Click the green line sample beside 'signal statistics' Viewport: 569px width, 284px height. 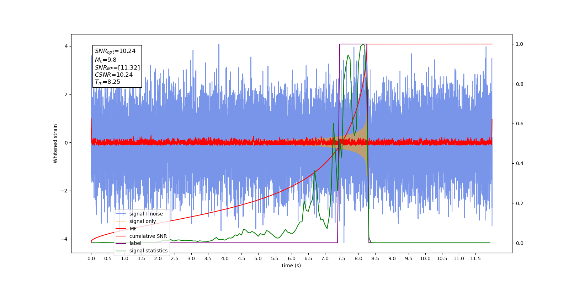[x=121, y=251]
